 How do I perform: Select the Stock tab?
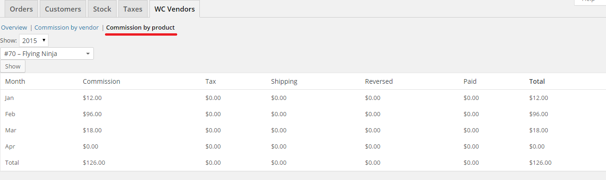point(102,9)
